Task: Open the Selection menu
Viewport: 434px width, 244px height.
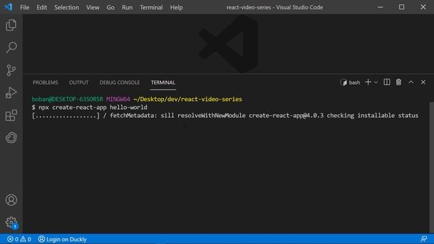Action: coord(66,7)
